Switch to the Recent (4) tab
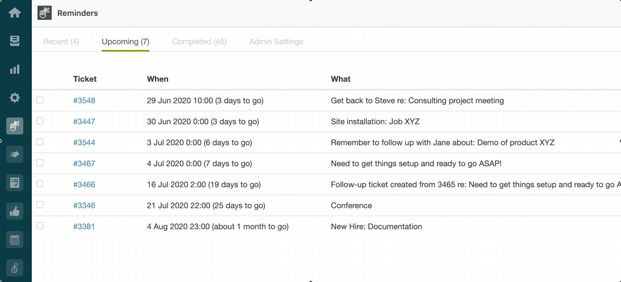Viewport: 621px width, 282px height. pyautogui.click(x=61, y=41)
